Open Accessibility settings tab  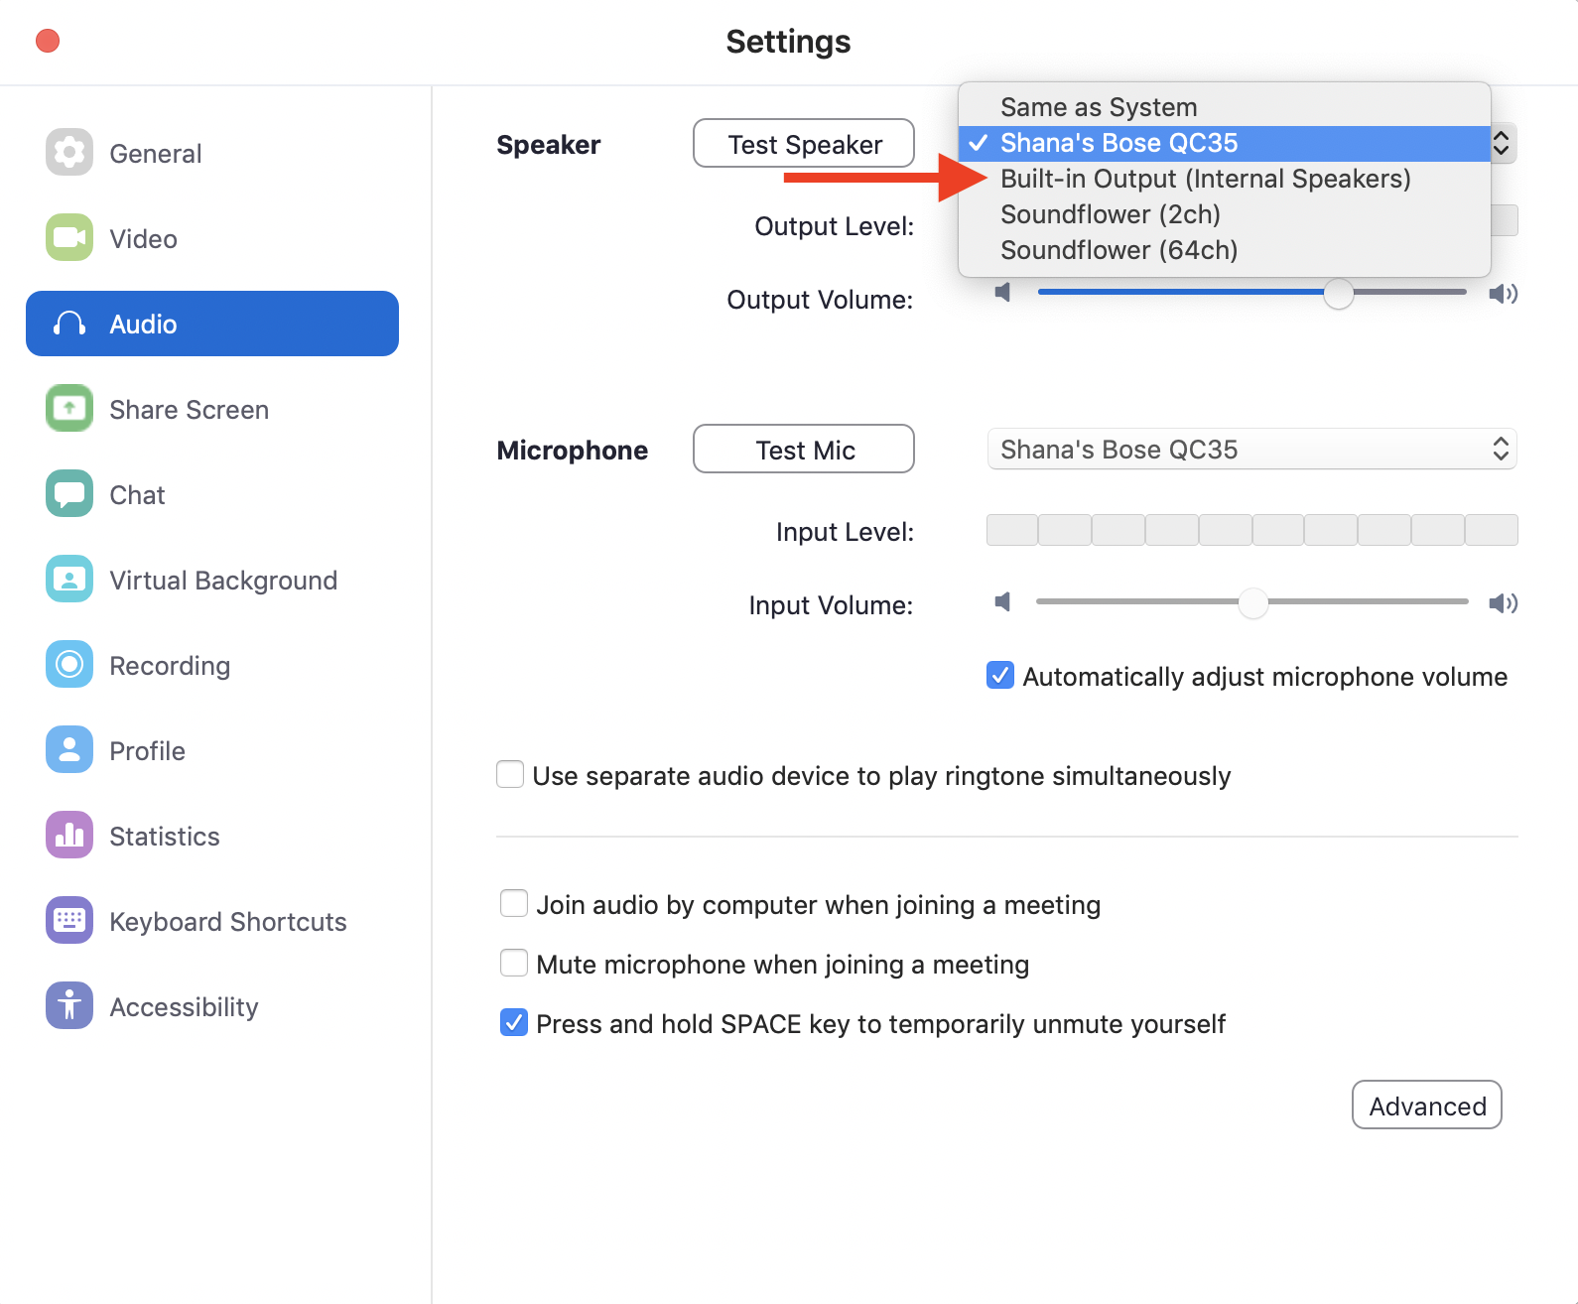212,1006
